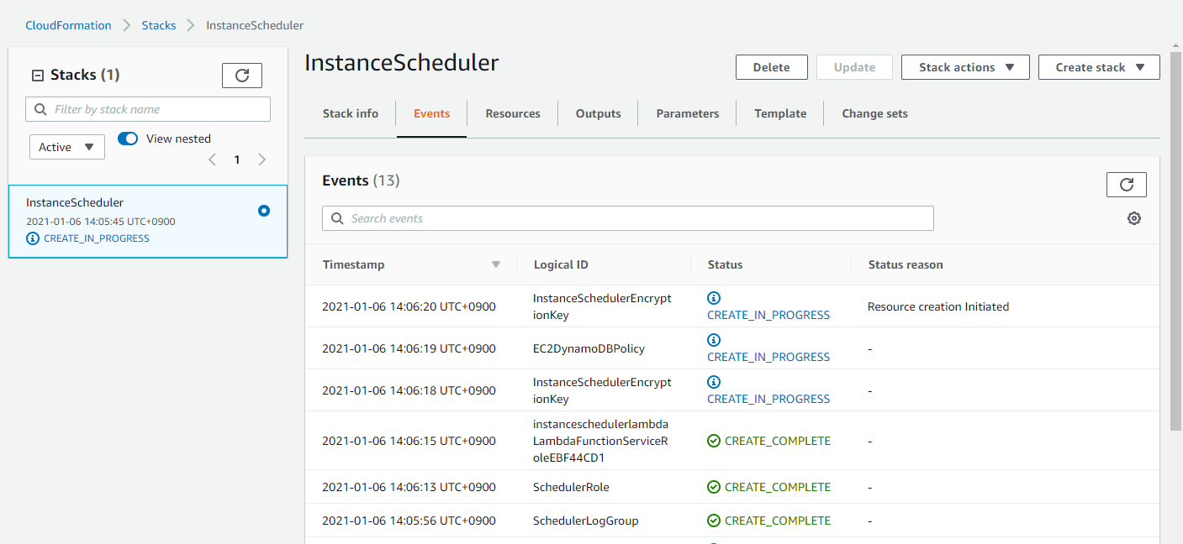Open the Stack actions dropdown

pos(964,67)
